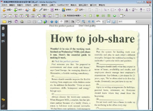Click the checkmark panel icon
The height and width of the screenshot is (111, 153).
coord(10,16)
